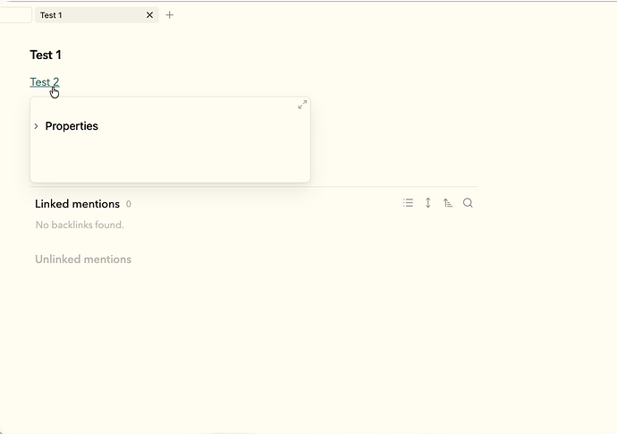Click the linked mentions count badge
617x434 pixels.
129,204
